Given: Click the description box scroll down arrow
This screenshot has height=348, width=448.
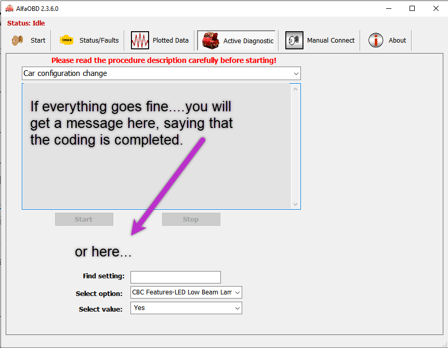Looking at the screenshot, I should (x=295, y=204).
